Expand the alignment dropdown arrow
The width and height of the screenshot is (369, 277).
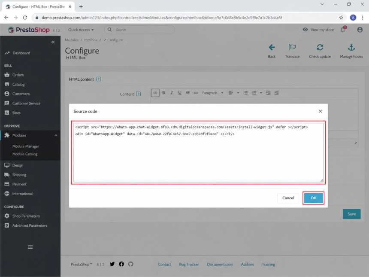(238, 93)
